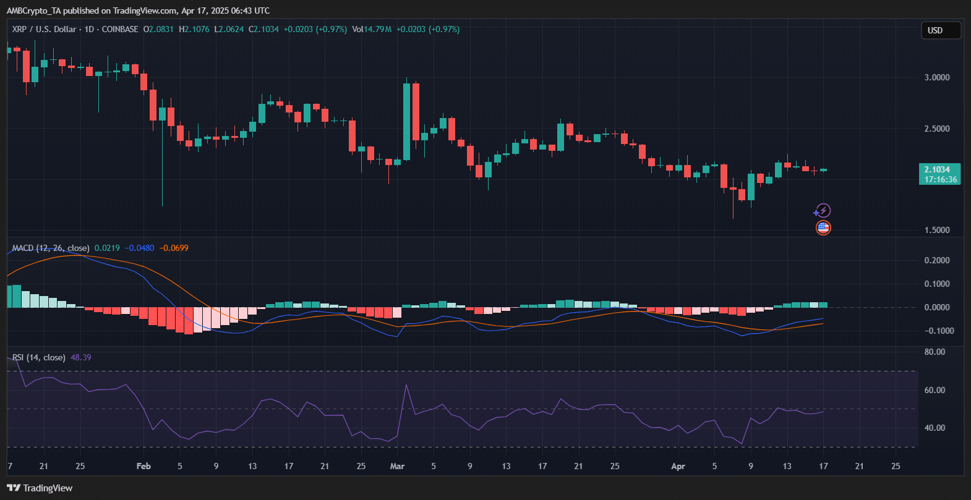Viewport: 971px width, 500px height.
Task: Click the purple lightning bolt icon
Action: point(823,211)
